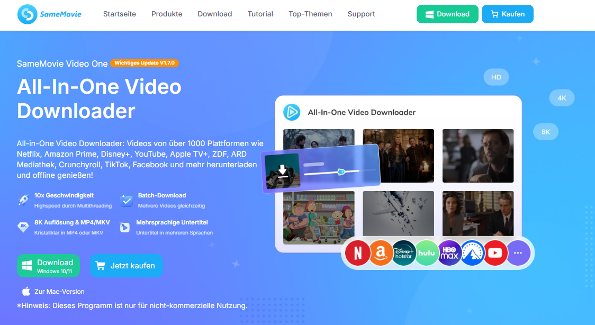Viewport: 595px width, 325px height.
Task: Click the Mehrsprachige Untertitel label
Action: 172,222
